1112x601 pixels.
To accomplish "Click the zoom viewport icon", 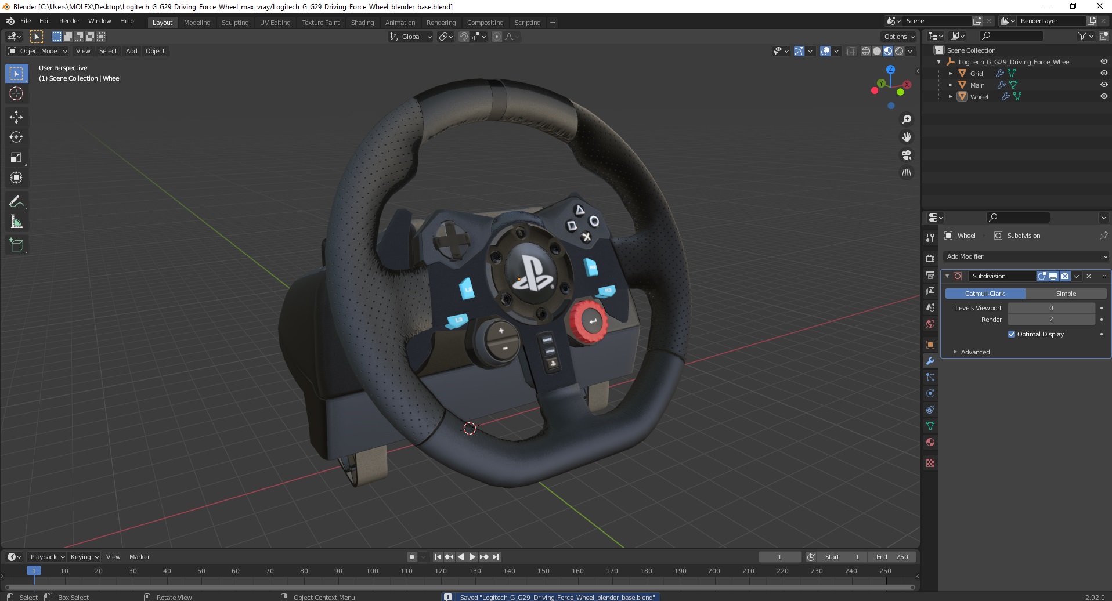I will pos(907,120).
